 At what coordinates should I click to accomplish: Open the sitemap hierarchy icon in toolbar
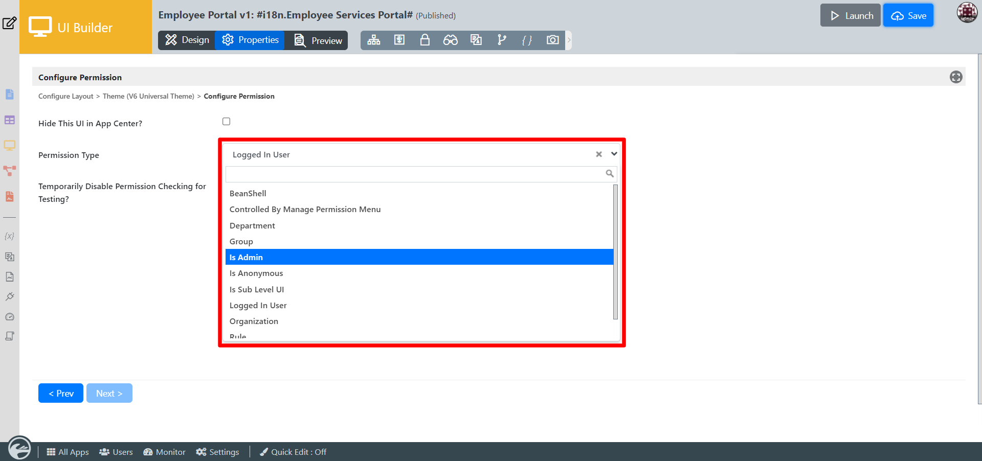(374, 40)
